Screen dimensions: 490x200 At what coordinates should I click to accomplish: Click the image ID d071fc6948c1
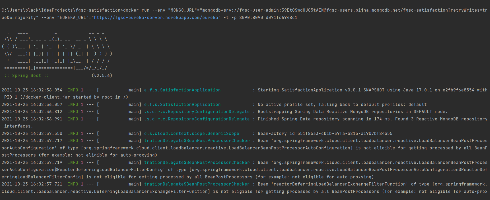(281, 17)
